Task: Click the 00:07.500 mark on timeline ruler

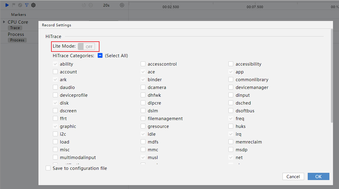Action: click(x=255, y=7)
